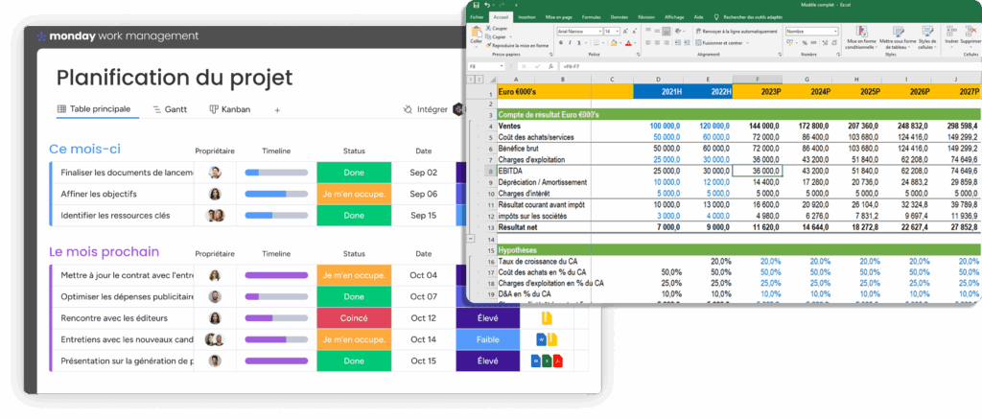Image resolution: width=982 pixels, height=419 pixels.
Task: Switch to the Données ribbon tab
Action: coord(620,17)
